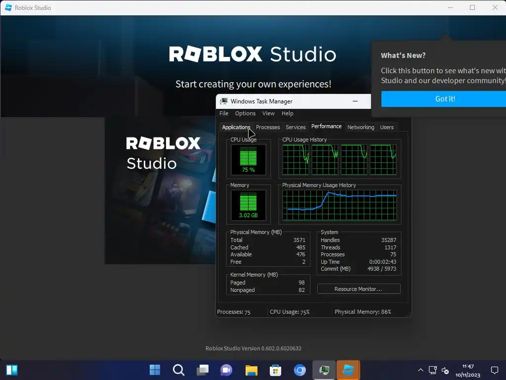
Task: Click the Up Time value 0:00:02:43
Action: (x=383, y=262)
